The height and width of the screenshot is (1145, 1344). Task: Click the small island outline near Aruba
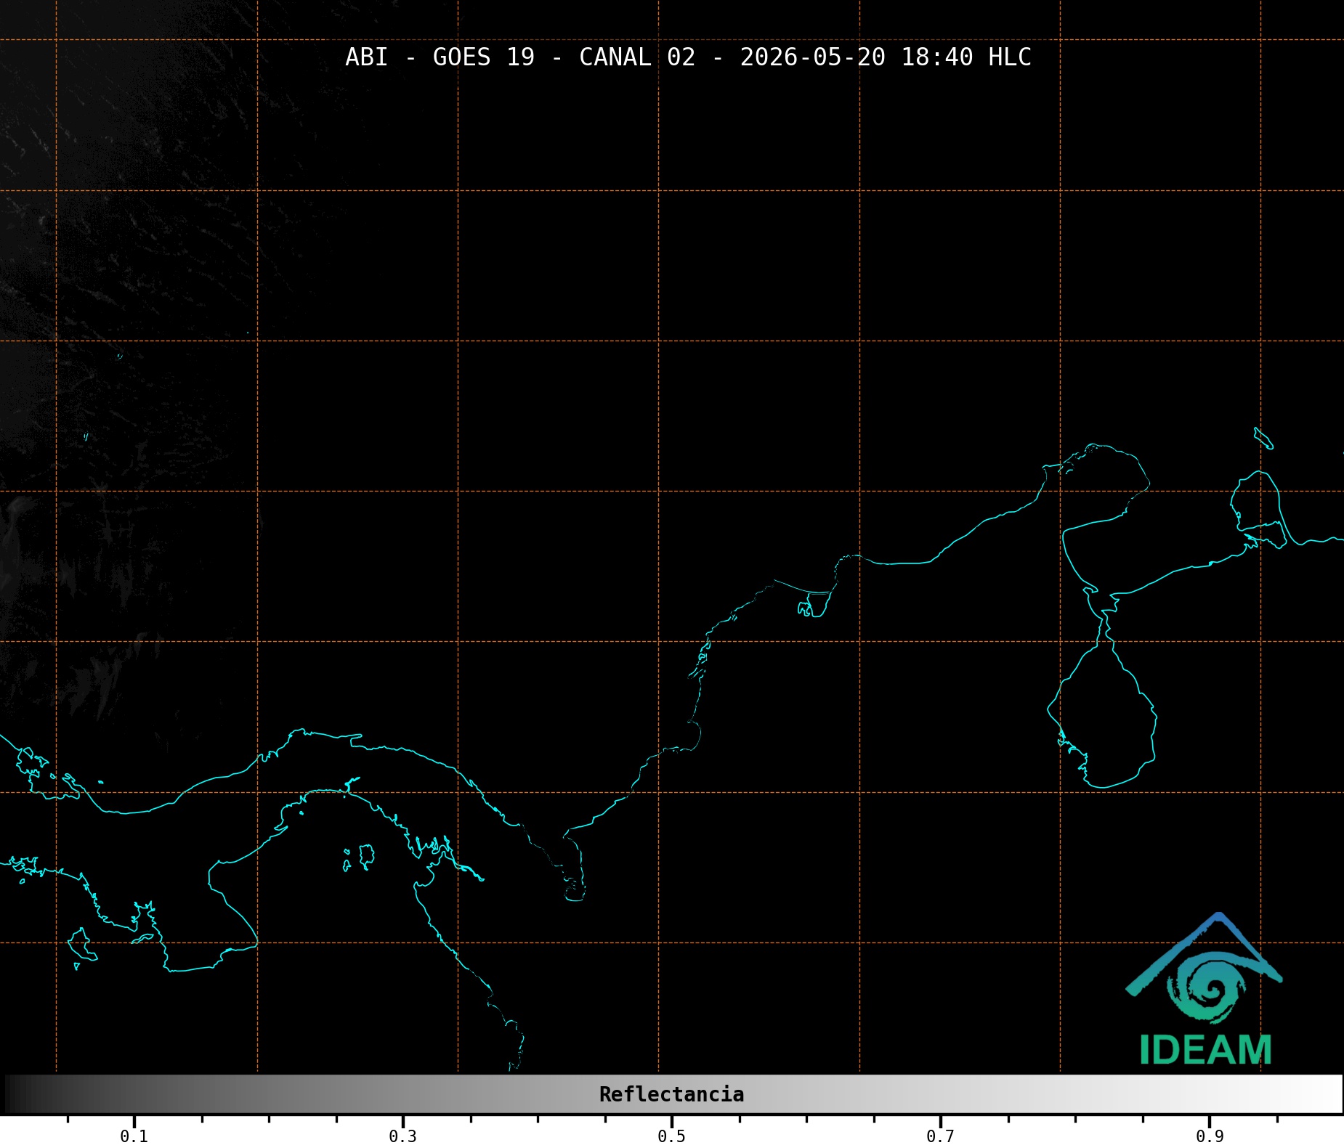point(1263,439)
